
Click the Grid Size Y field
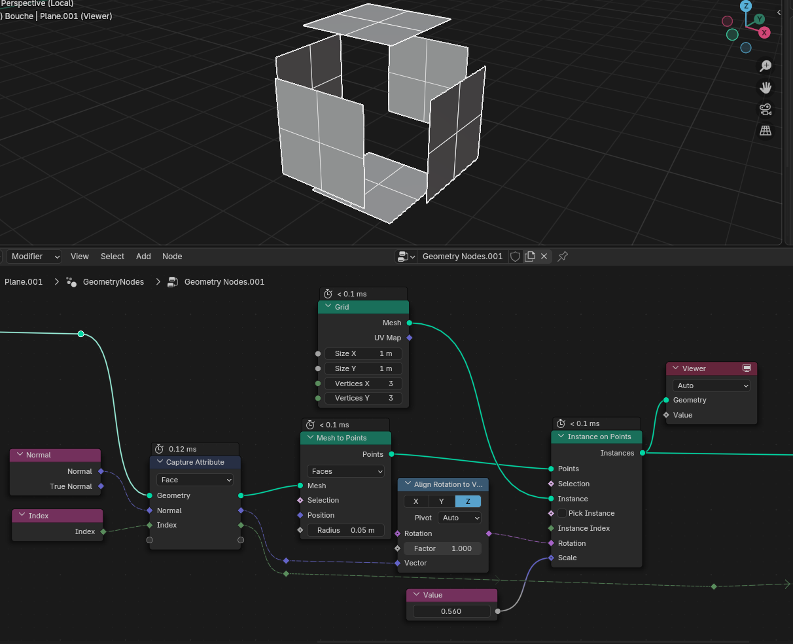click(363, 368)
